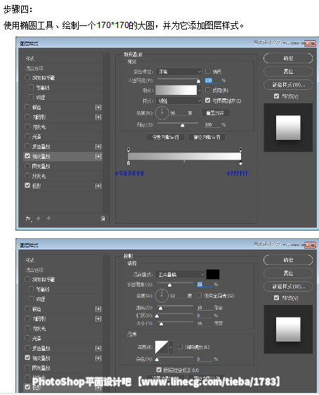This screenshot has height=395, width=319.
Task: Click contour thumbnail in Drop Shadow quality section
Action: pos(162,347)
